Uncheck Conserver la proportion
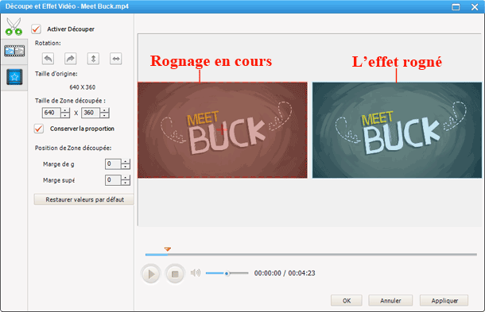The width and height of the screenshot is (485, 312). pyautogui.click(x=39, y=129)
